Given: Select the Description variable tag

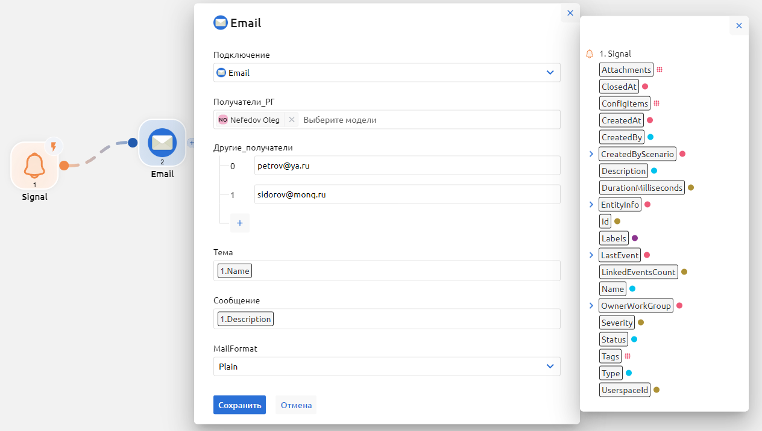Looking at the screenshot, I should pos(623,171).
